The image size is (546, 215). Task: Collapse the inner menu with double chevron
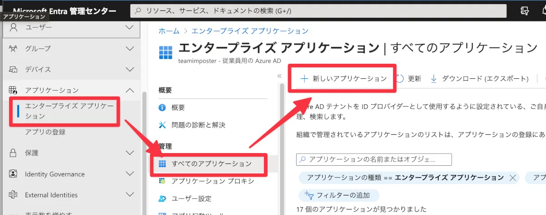click(279, 77)
